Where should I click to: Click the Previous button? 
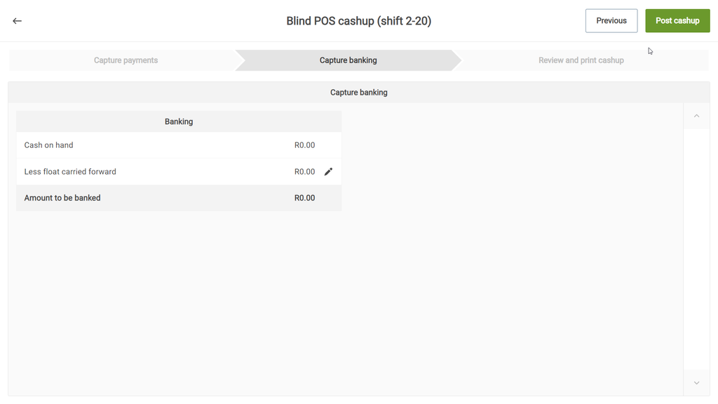pos(611,21)
